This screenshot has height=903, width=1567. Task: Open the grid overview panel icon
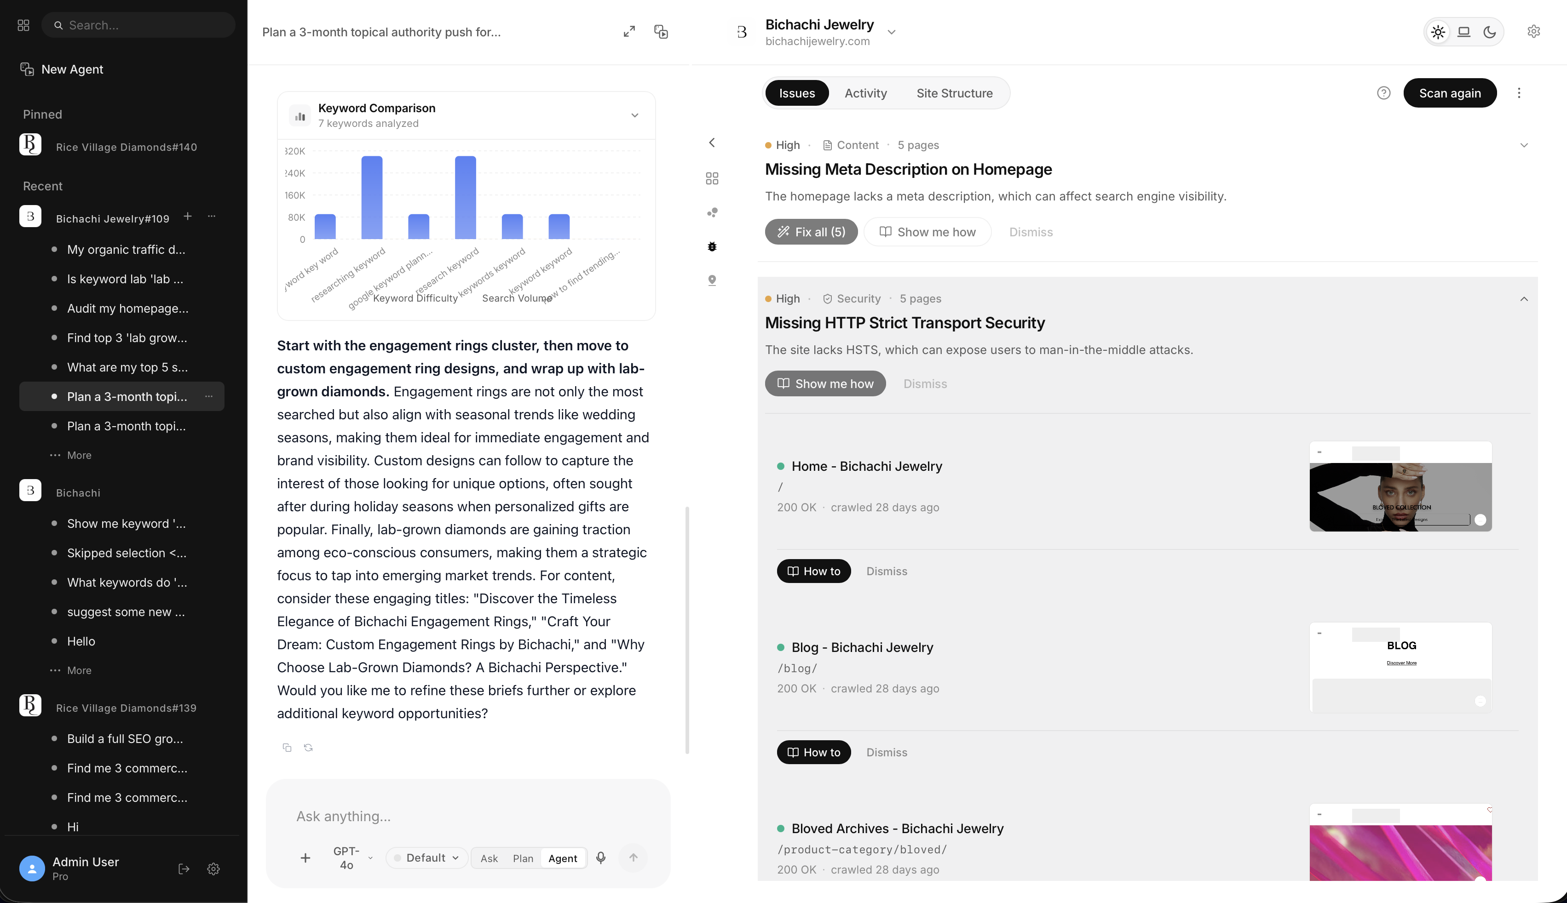click(712, 178)
